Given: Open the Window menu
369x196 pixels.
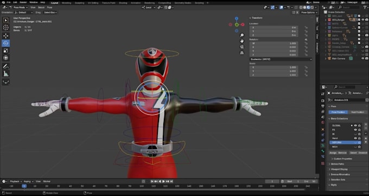Looking at the screenshot, I should (34, 3).
